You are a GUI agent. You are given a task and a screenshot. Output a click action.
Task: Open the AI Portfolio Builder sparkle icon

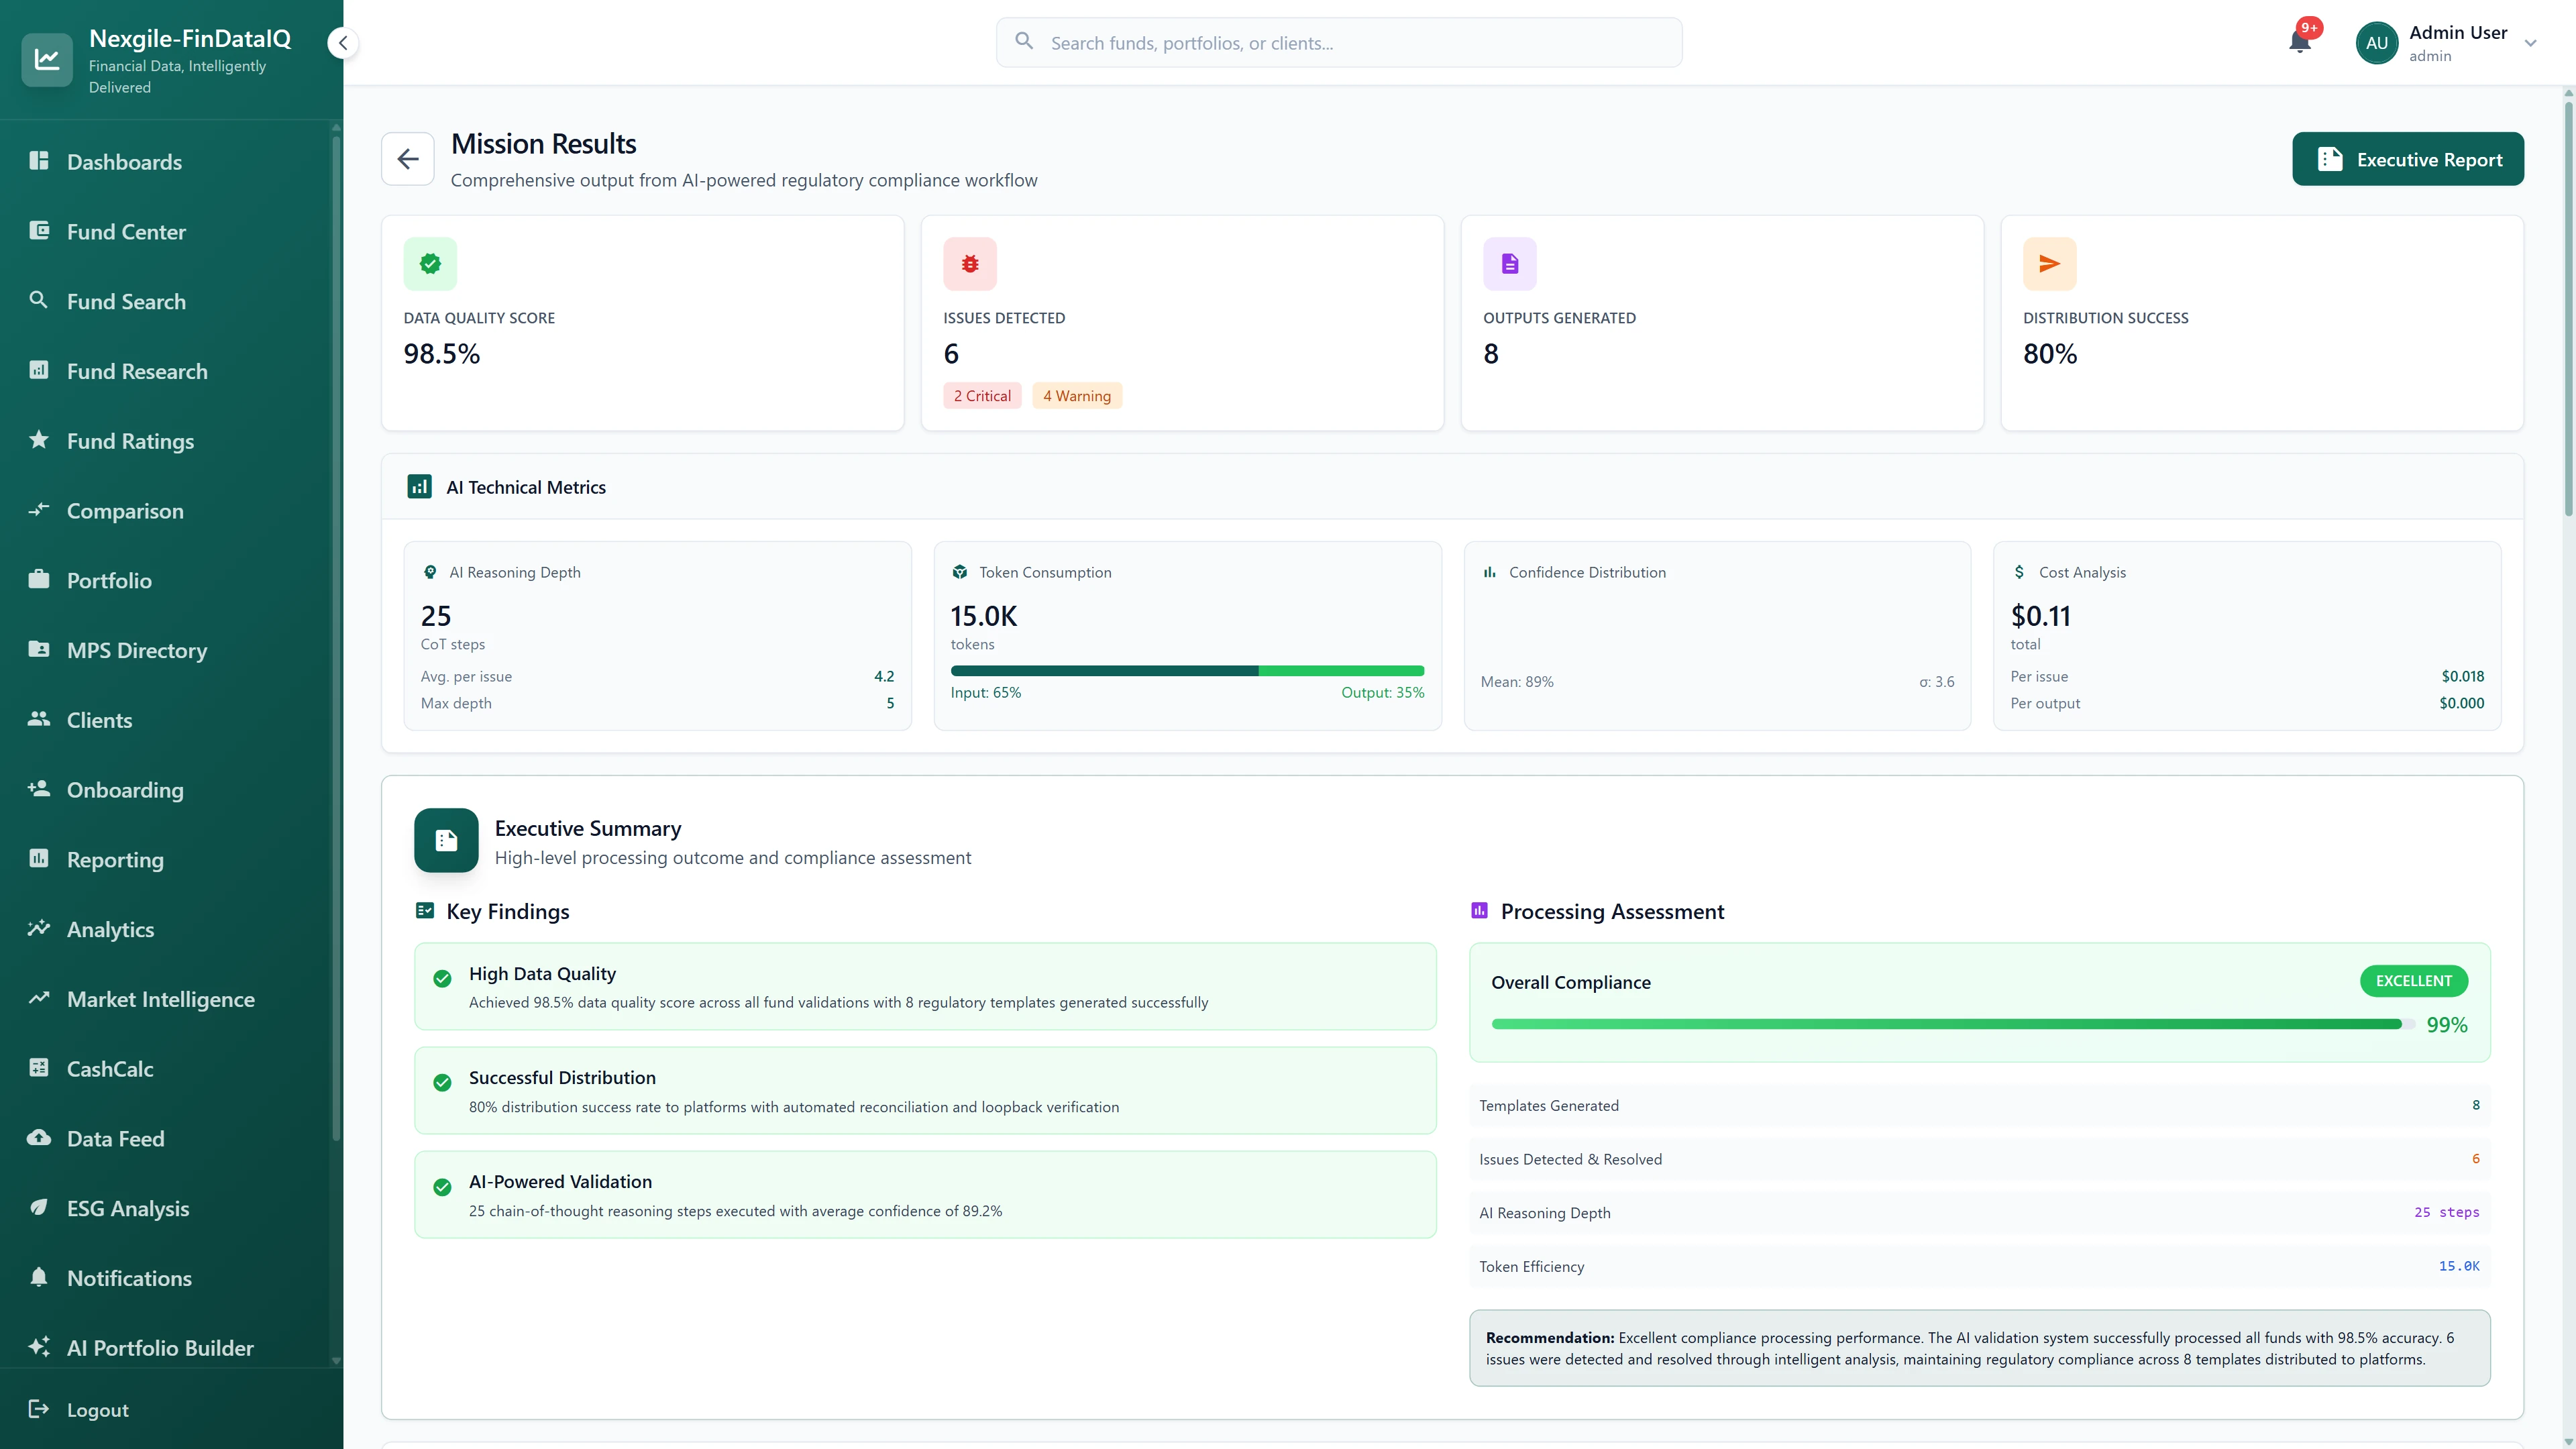click(39, 1347)
